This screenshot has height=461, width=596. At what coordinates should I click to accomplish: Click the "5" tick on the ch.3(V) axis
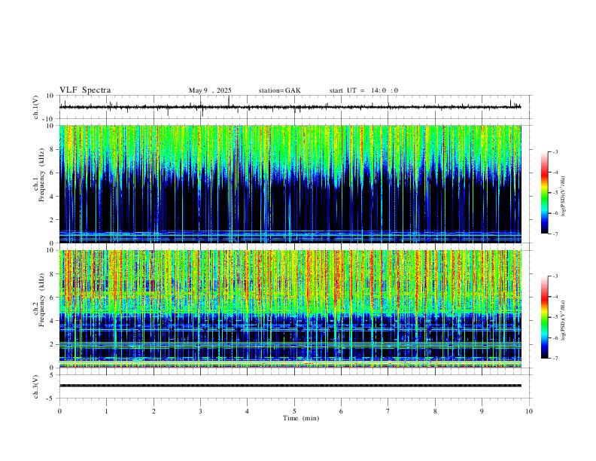click(x=53, y=374)
